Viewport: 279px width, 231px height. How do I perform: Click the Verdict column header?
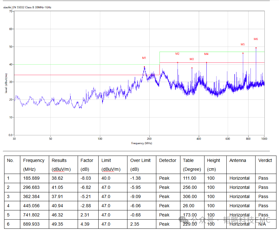point(265,161)
